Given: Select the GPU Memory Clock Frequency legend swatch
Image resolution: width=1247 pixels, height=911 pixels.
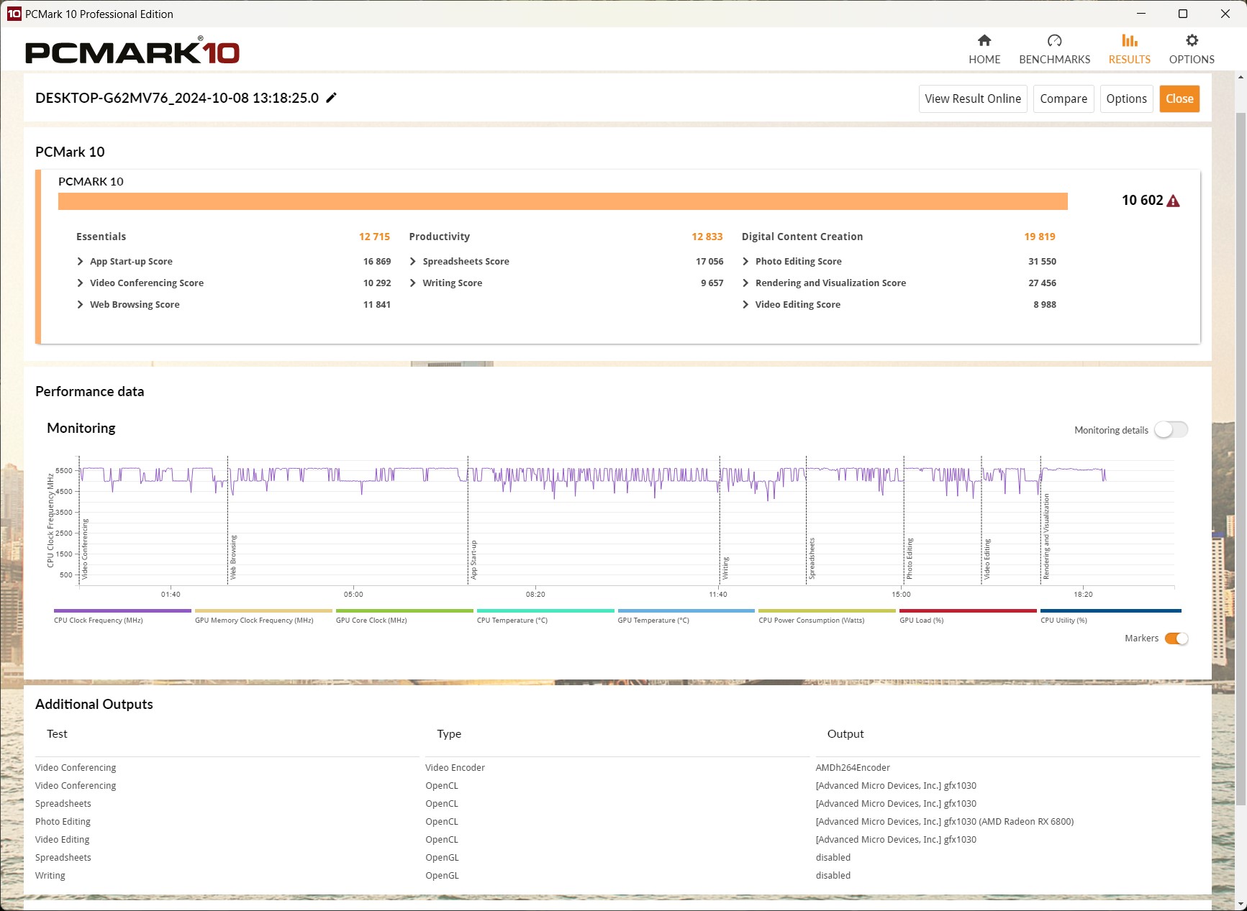Looking at the screenshot, I should tap(263, 611).
